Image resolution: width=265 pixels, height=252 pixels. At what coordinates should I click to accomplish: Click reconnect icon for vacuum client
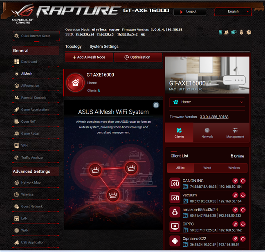(x=243, y=195)
